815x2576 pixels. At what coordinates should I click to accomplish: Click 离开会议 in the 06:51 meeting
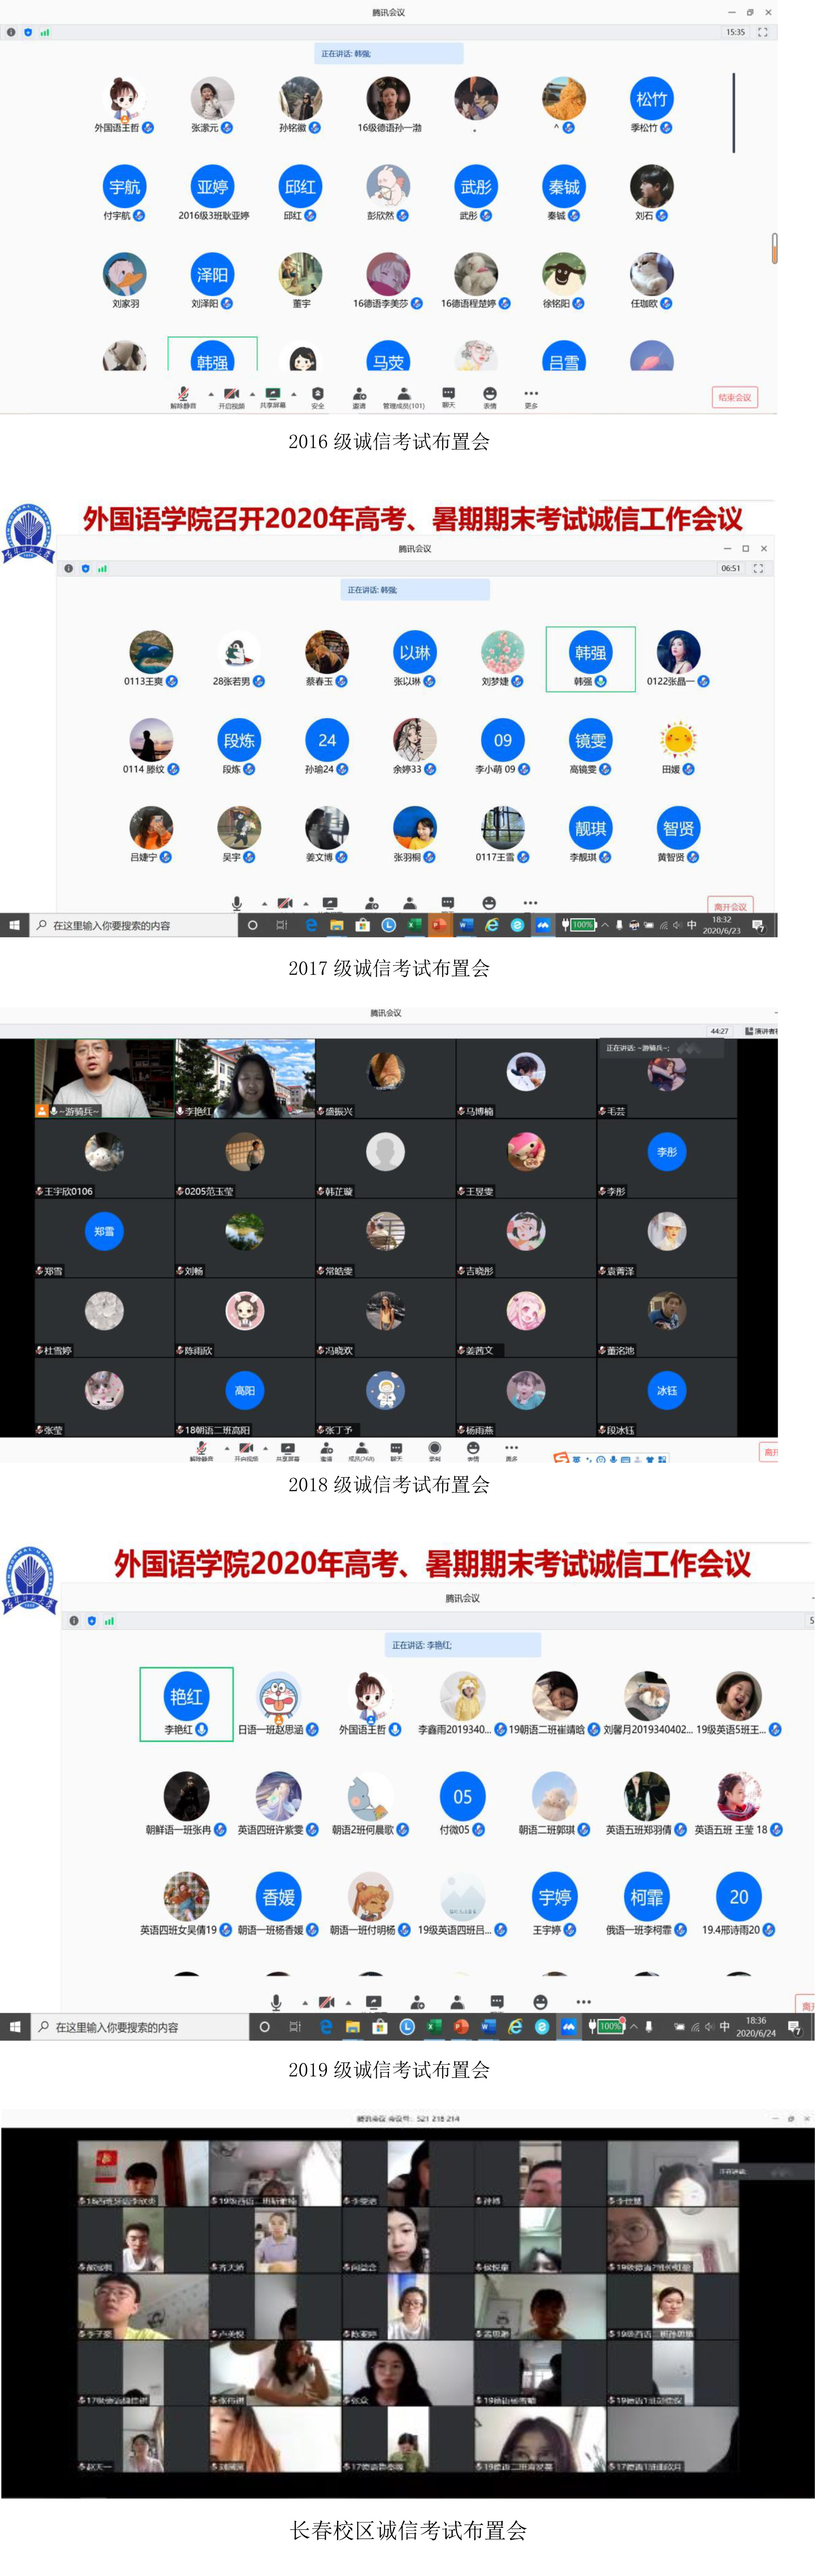click(x=730, y=905)
